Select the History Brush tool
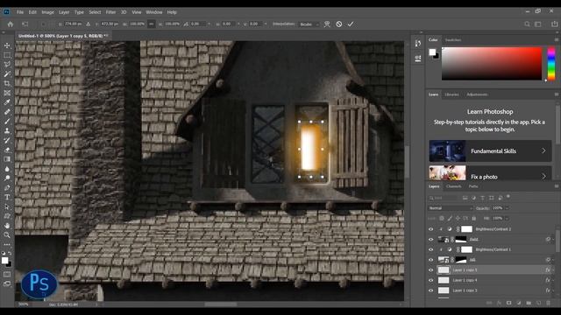561x315 pixels. pyautogui.click(x=7, y=140)
